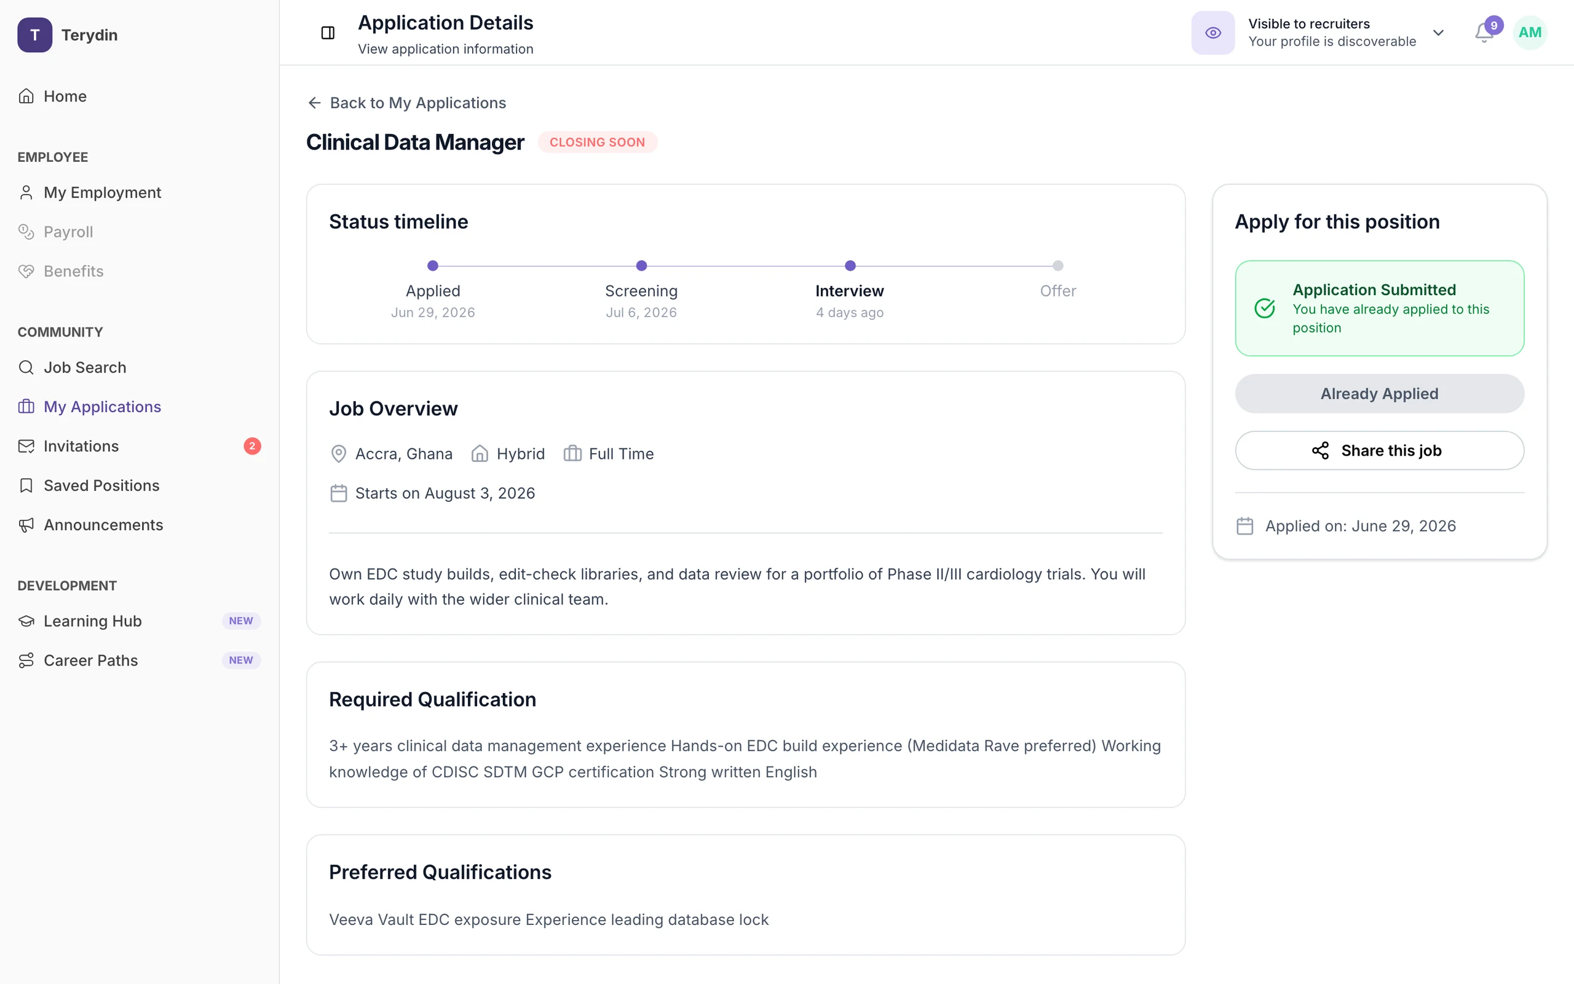Viewport: 1574px width, 984px height.
Task: Open the notifications bell
Action: coord(1484,33)
